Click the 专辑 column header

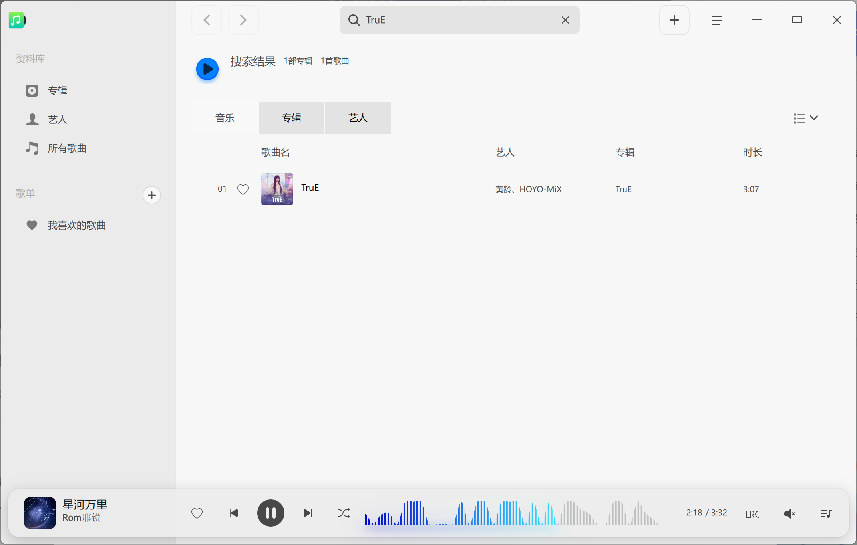pyautogui.click(x=625, y=152)
